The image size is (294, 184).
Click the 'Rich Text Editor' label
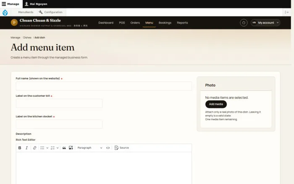[x=26, y=140]
